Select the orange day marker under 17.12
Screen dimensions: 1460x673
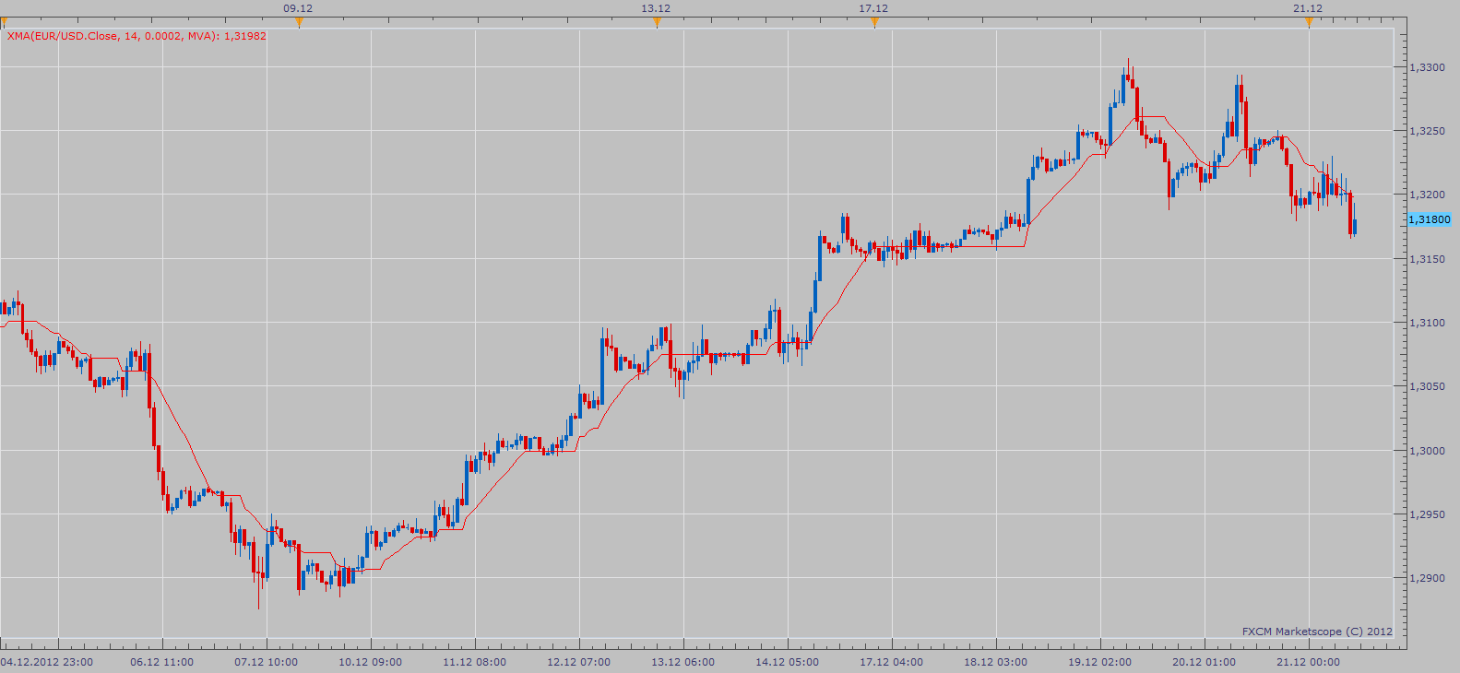pos(874,23)
